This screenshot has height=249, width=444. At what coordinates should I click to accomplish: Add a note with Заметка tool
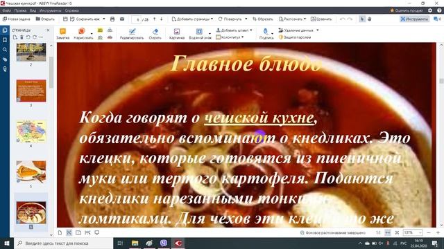[x=62, y=34]
